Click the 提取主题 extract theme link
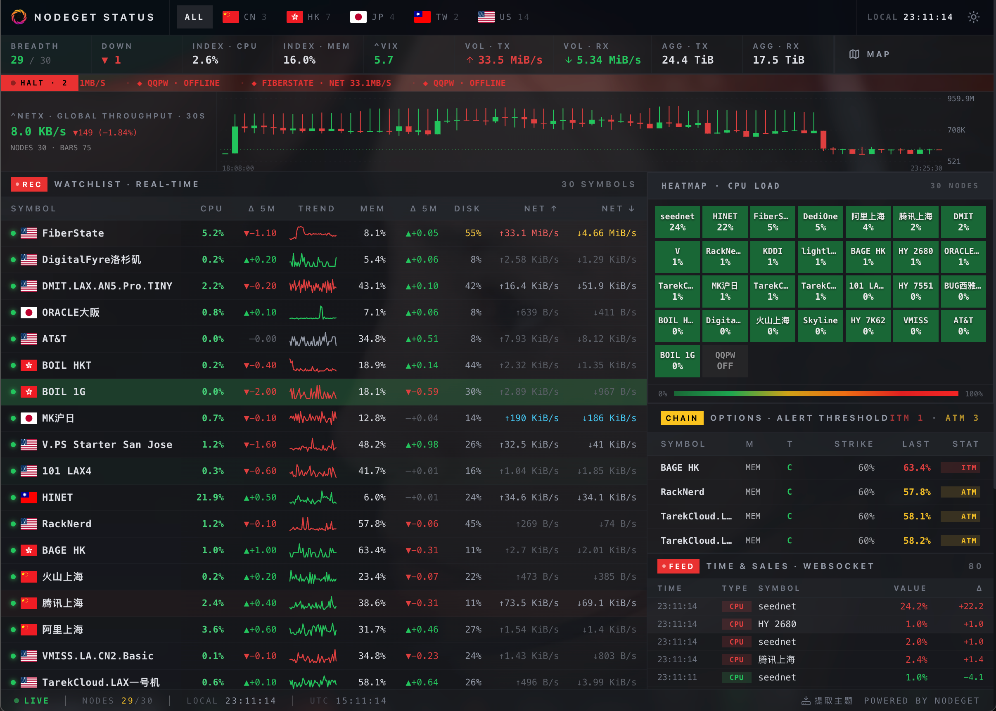This screenshot has height=711, width=996. [827, 701]
